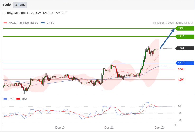195x132 pixels.
Task: Open the Research Trading Central copyright link
Action: (173, 23)
